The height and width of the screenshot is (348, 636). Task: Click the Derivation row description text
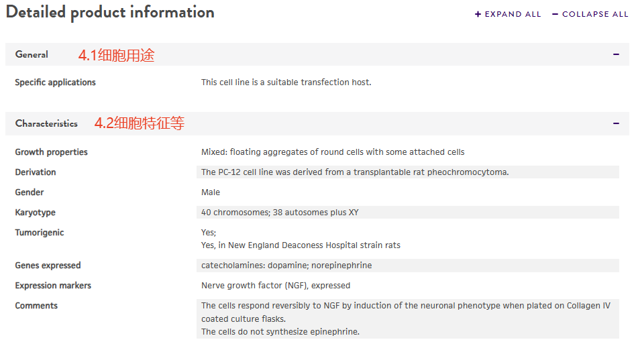point(355,172)
